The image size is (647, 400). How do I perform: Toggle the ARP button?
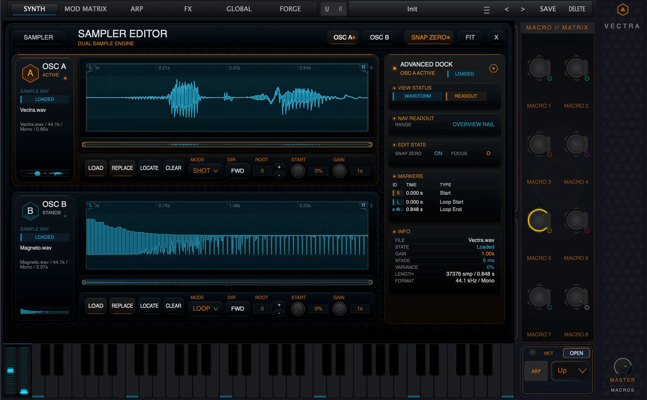coord(536,371)
